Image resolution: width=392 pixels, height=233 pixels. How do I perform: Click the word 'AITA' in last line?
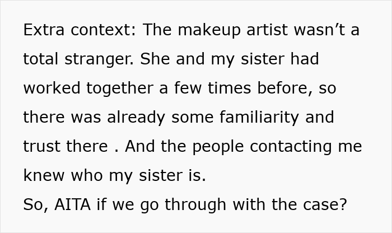tap(72, 204)
